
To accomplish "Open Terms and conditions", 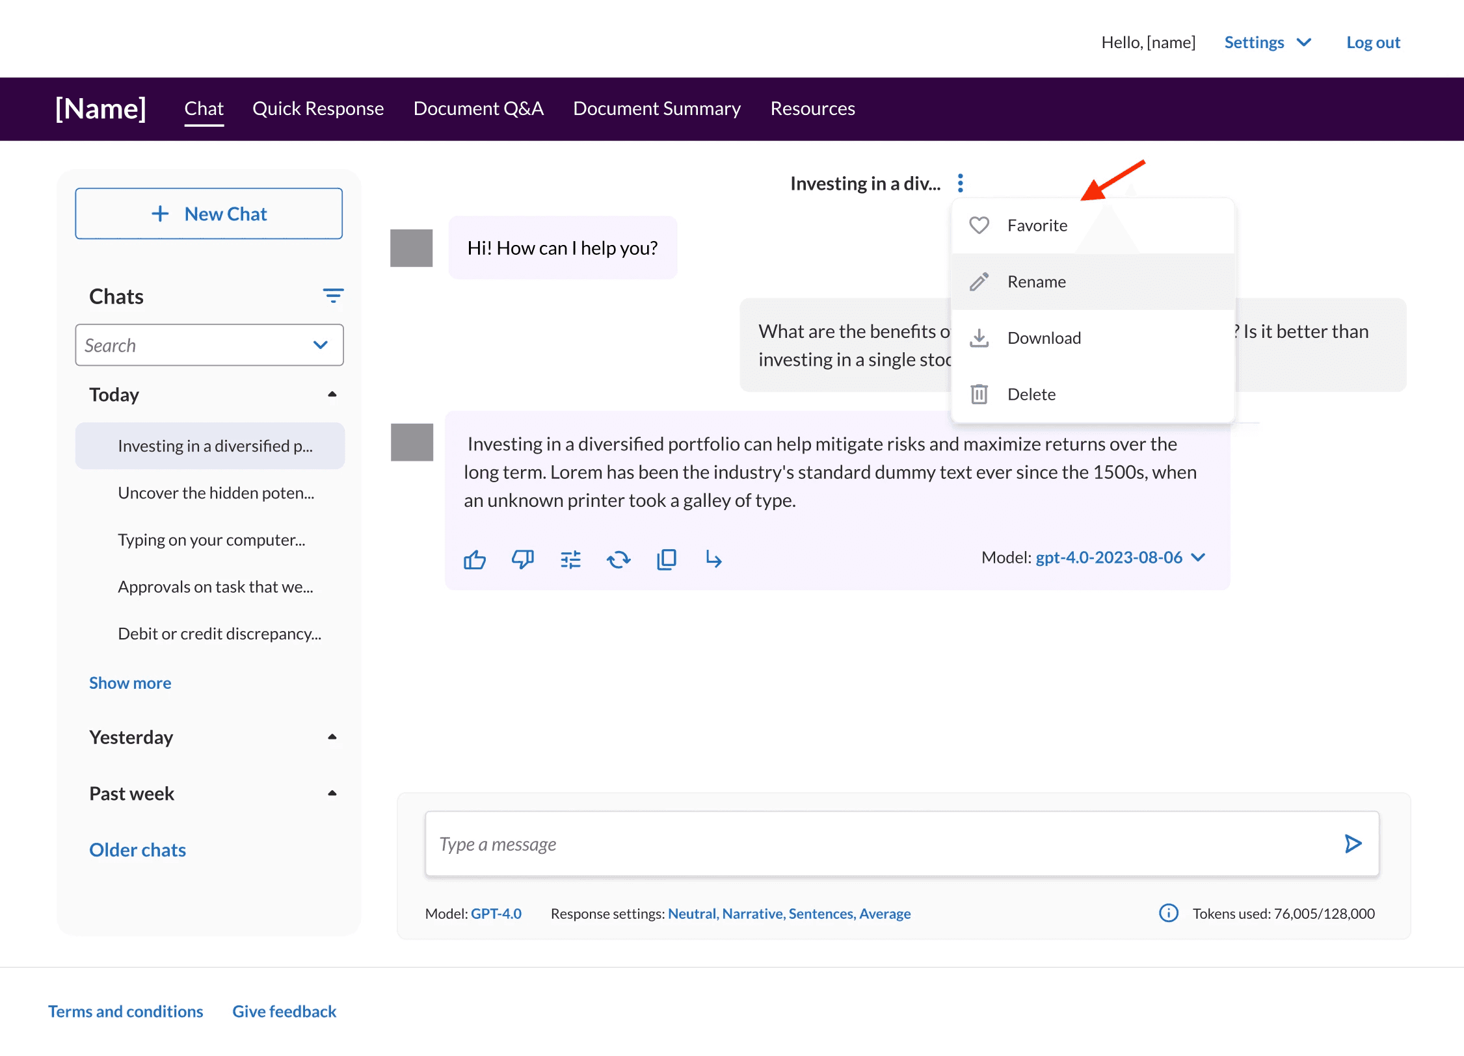I will tap(126, 1011).
